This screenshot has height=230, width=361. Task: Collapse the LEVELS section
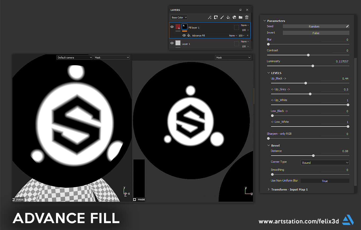pos(269,73)
